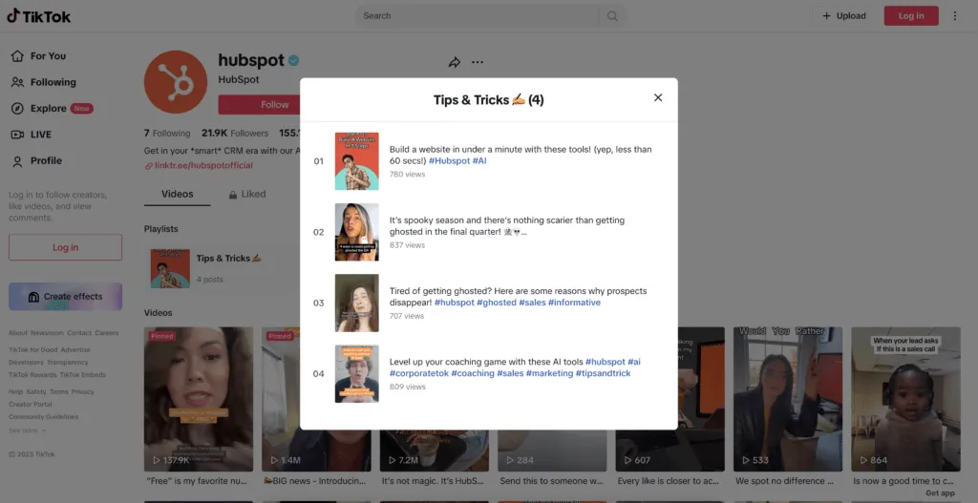The image size is (978, 503).
Task: Click the Explore compass icon
Action: click(17, 109)
